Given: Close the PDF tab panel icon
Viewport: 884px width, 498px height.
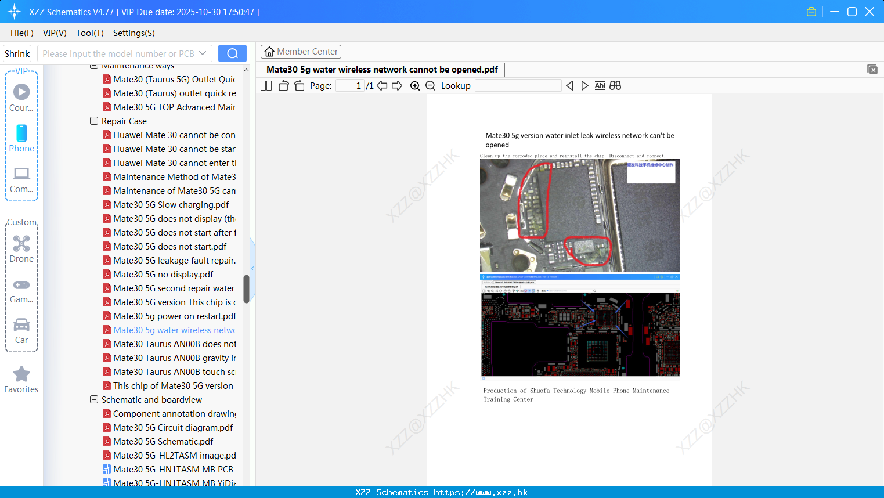Looking at the screenshot, I should point(872,69).
